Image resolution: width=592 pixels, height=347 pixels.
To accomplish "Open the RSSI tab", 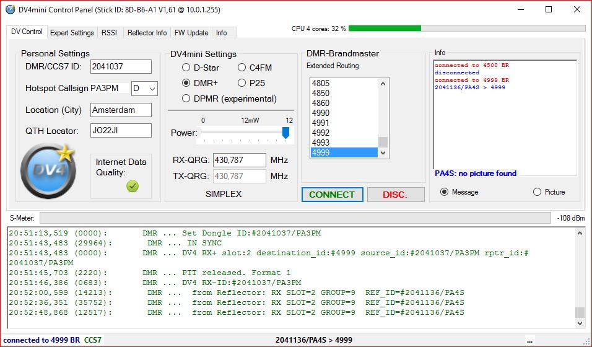I will click(x=109, y=33).
